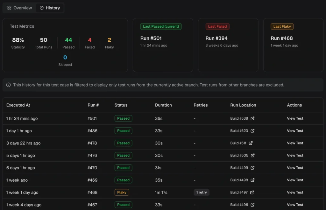The height and width of the screenshot is (210, 326).
Task: View Test for run #501
Action: (295, 118)
